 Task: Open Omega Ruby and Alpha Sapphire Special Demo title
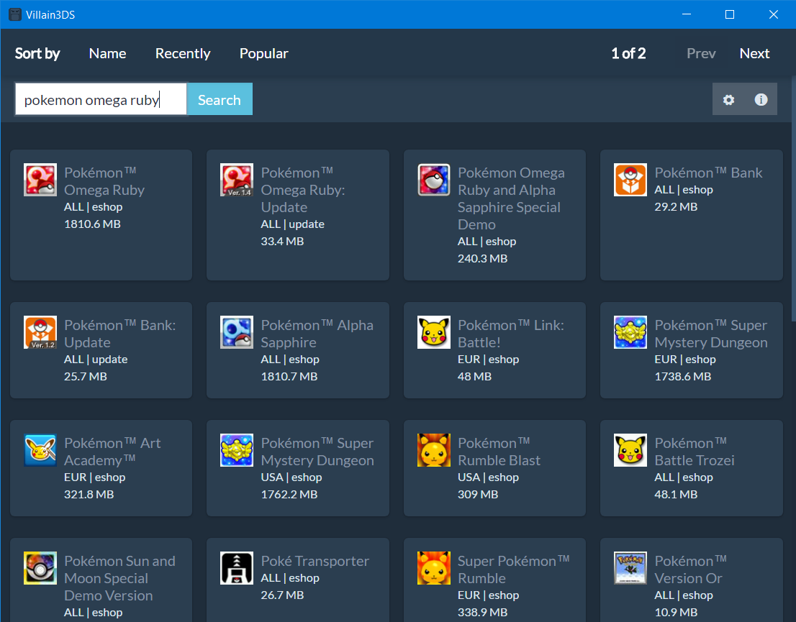click(x=511, y=198)
